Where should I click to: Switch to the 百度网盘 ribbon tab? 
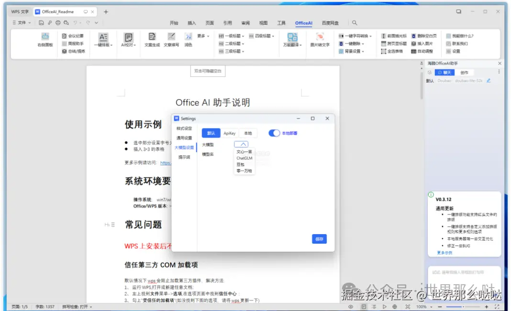(x=330, y=23)
